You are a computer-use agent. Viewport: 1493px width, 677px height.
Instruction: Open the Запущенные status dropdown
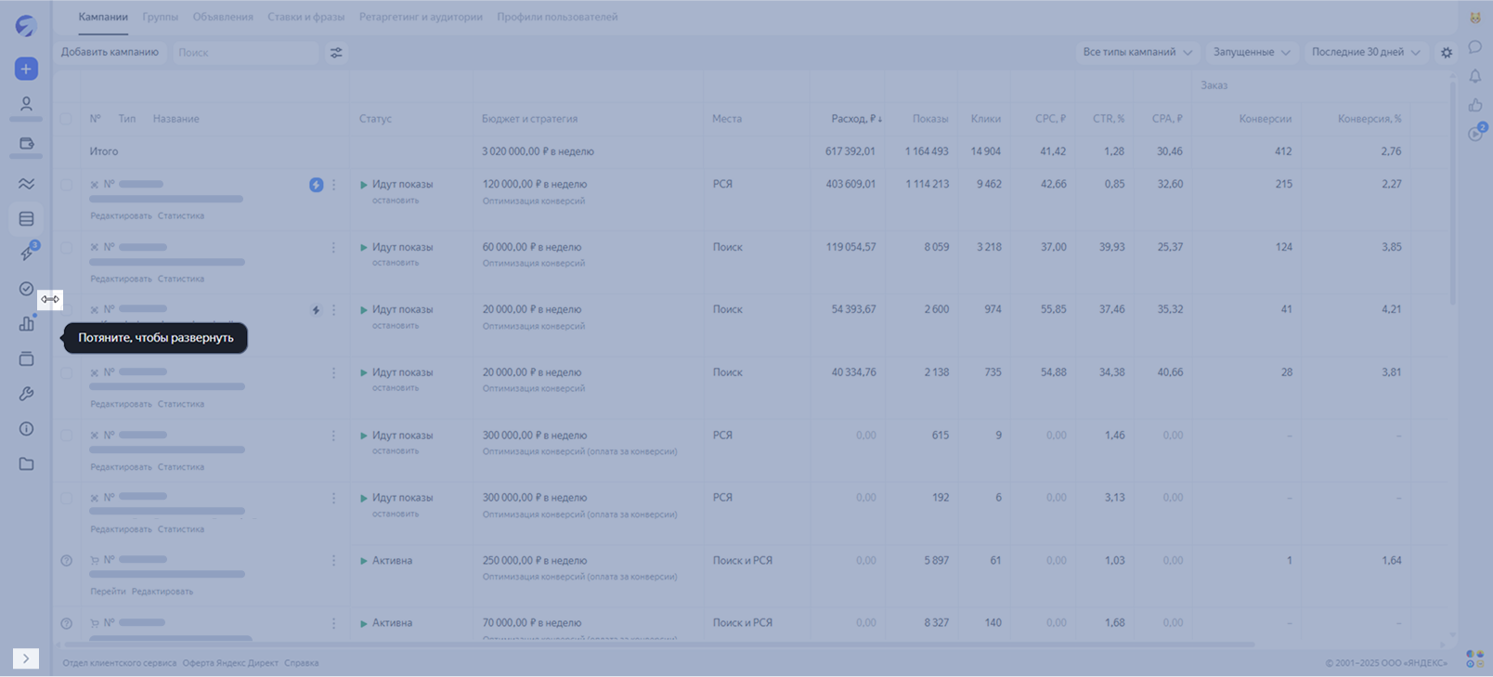click(1252, 52)
